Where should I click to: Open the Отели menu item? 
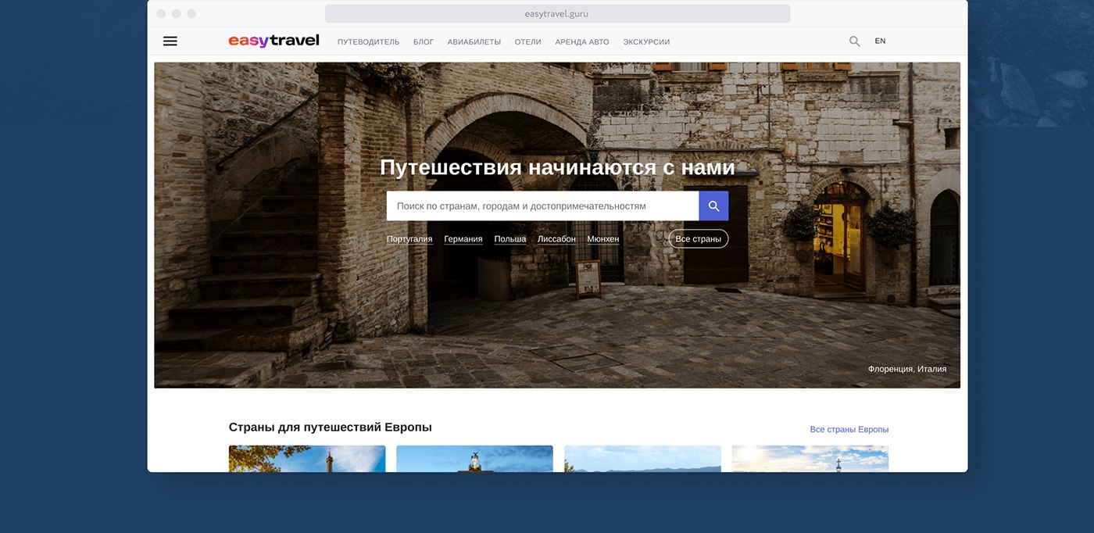point(528,42)
